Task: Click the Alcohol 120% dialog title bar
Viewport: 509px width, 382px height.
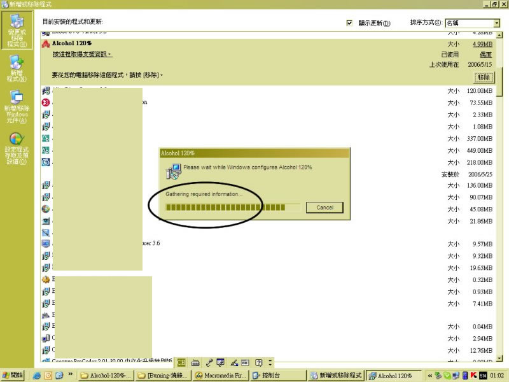Action: click(x=254, y=153)
